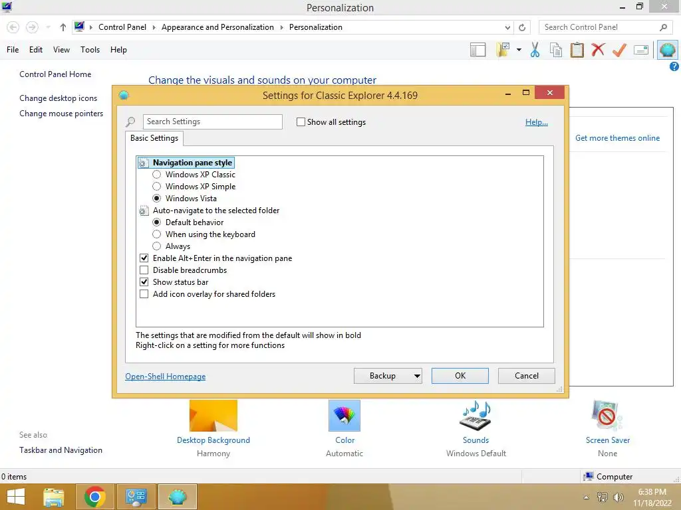
Task: Click the Copy toolbar icon
Action: (x=556, y=50)
